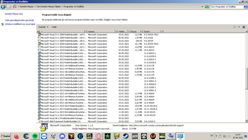Image resolution: width=248 pixels, height=140 pixels.
Task: Click the network computers taskbar icon
Action: 171,136
